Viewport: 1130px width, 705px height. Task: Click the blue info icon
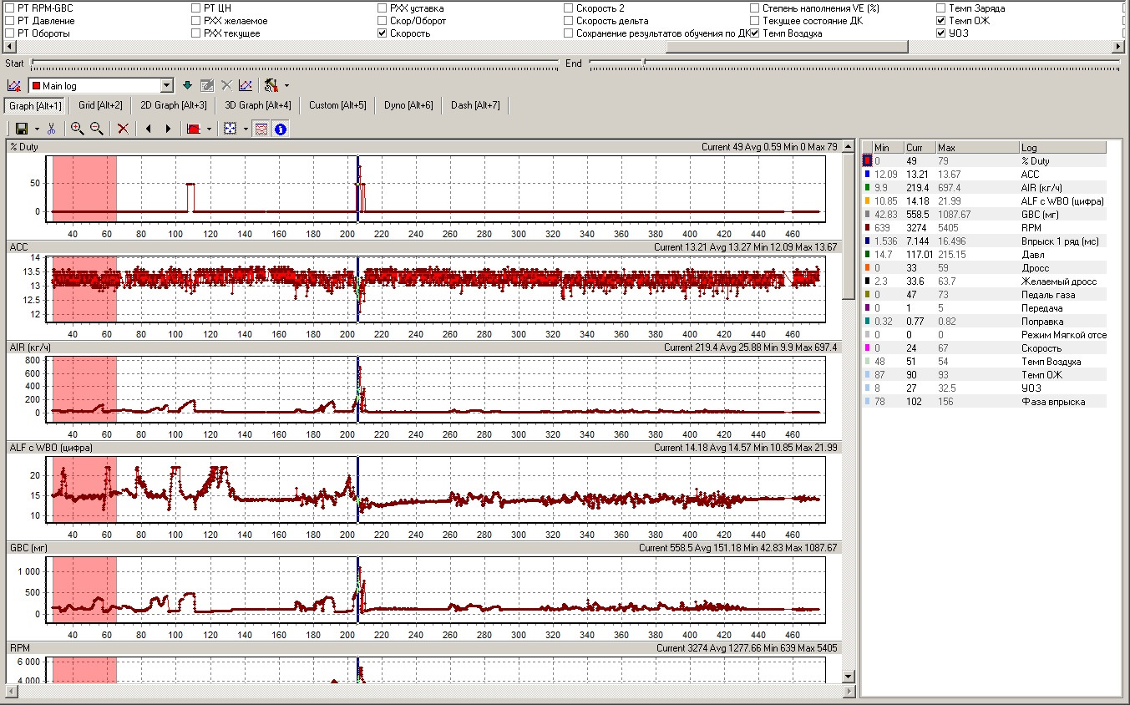click(281, 129)
